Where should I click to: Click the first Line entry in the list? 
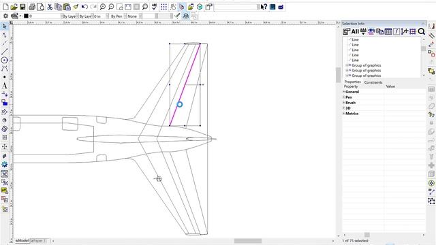click(355, 39)
